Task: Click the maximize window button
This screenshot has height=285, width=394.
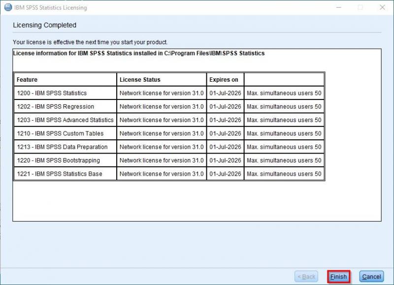Action: coord(360,7)
